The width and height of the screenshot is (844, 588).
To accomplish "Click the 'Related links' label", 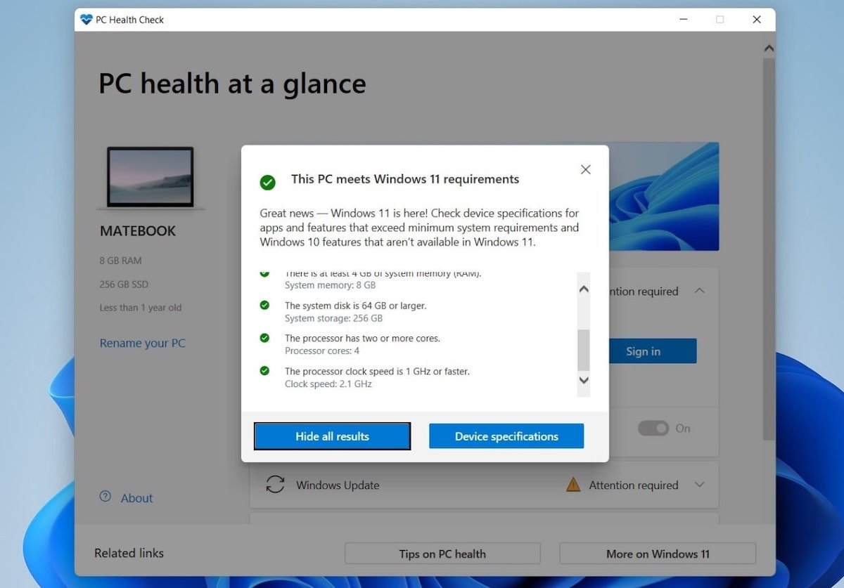I will 129,554.
